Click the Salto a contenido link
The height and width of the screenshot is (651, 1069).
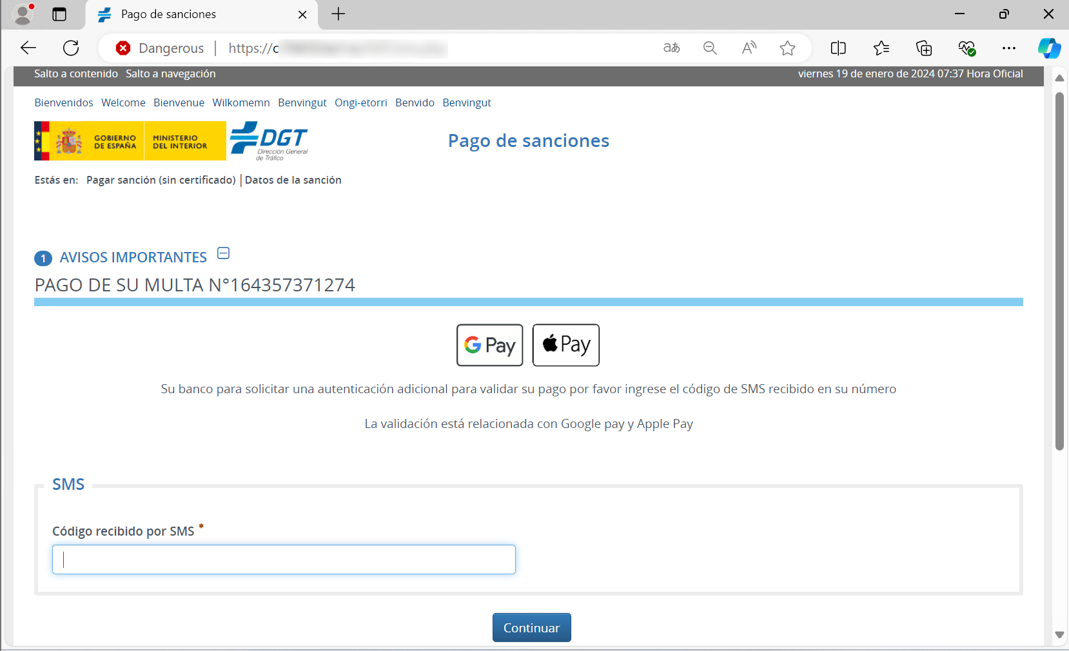coord(76,73)
